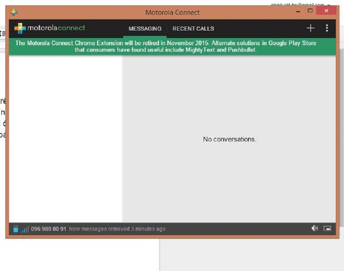Toggle the speaker sound icon
344x271 pixels.
pos(315,228)
